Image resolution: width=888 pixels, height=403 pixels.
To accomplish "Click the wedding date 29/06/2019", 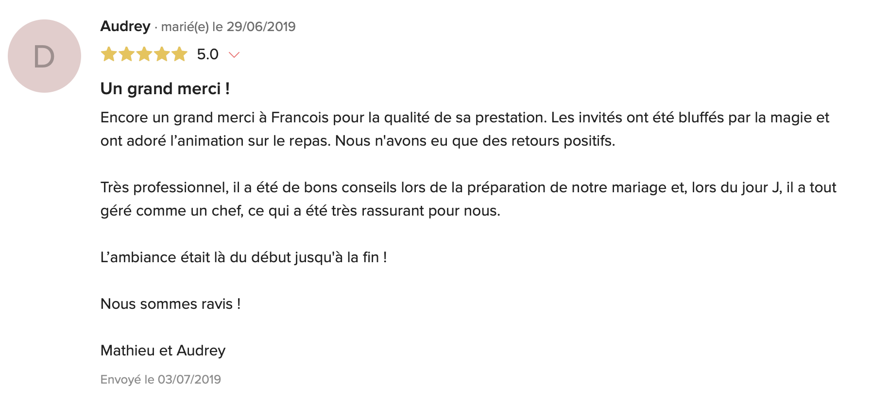I will point(261,27).
